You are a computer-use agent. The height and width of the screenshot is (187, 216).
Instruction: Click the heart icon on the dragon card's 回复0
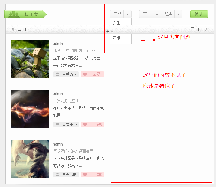coord(85,175)
